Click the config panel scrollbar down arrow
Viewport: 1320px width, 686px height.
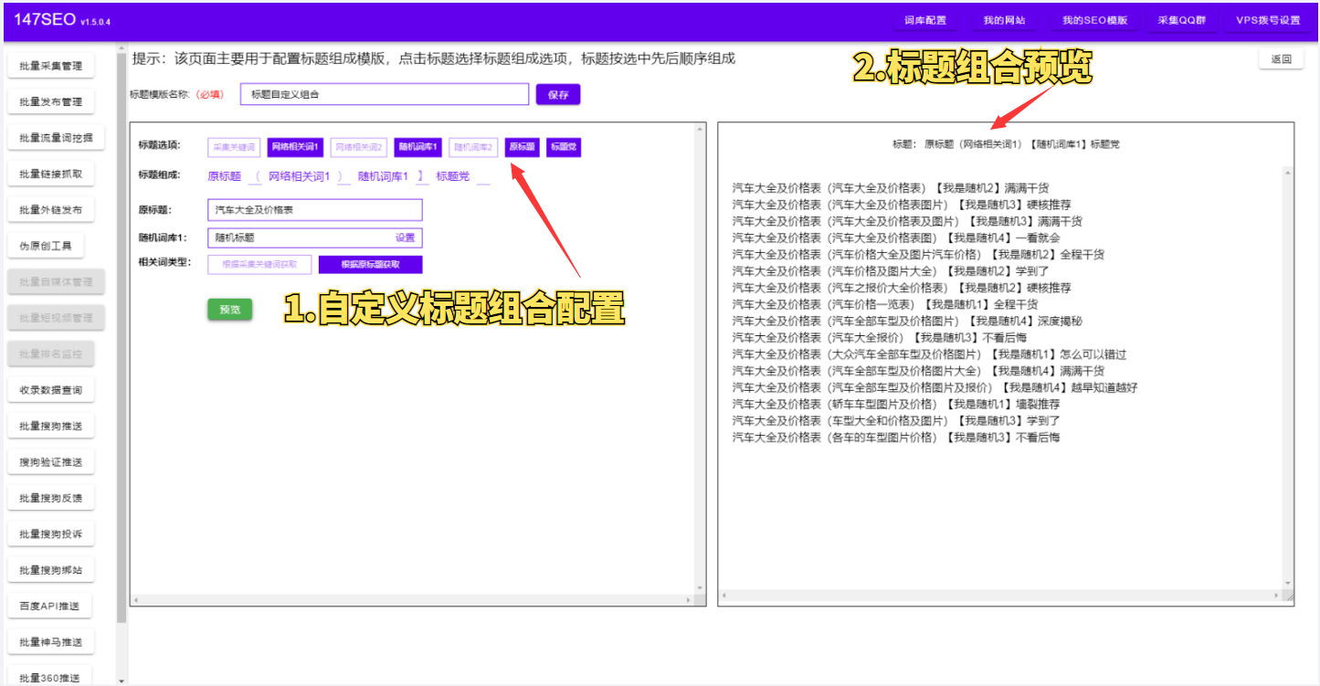click(x=701, y=587)
